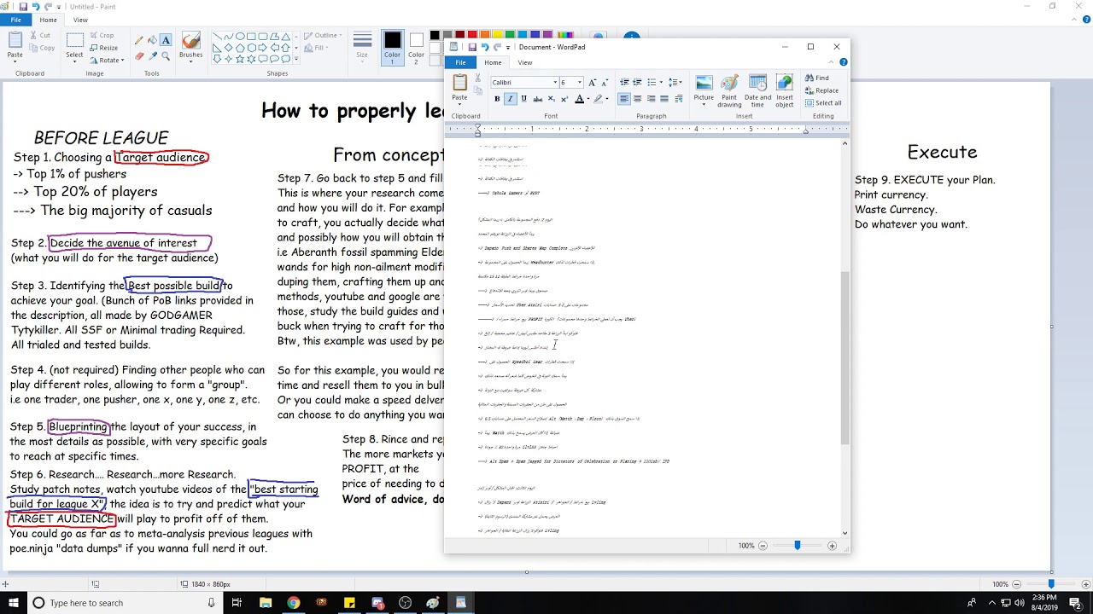Toggle Strikethrough formatting in WordPad
This screenshot has height=614, width=1093.
[x=537, y=99]
